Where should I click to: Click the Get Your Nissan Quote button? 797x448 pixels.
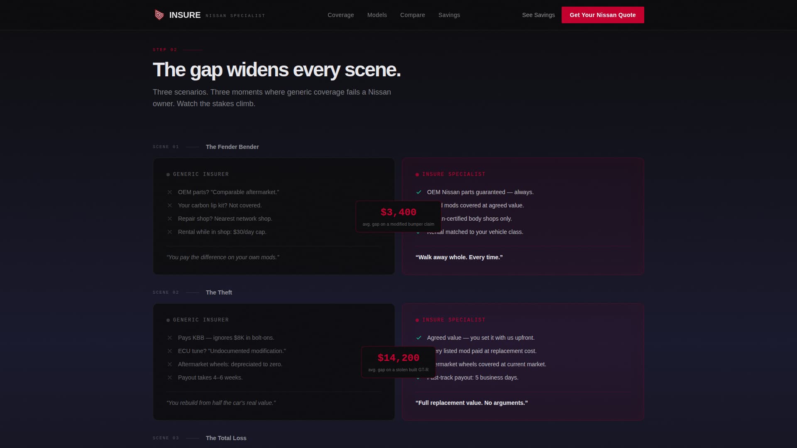(x=603, y=15)
